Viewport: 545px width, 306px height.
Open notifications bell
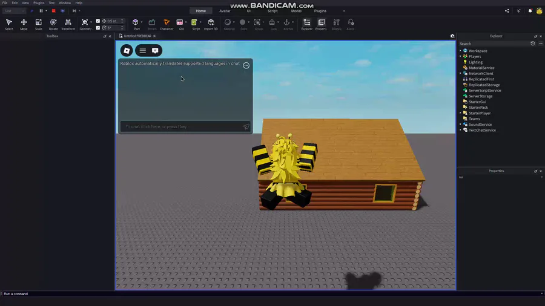coord(530,11)
